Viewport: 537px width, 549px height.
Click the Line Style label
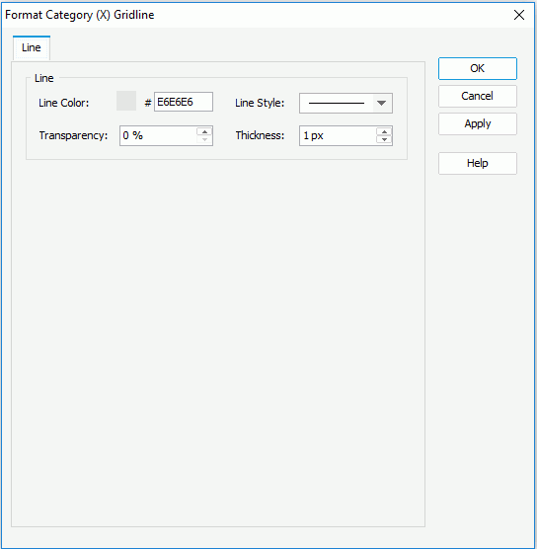tap(260, 103)
